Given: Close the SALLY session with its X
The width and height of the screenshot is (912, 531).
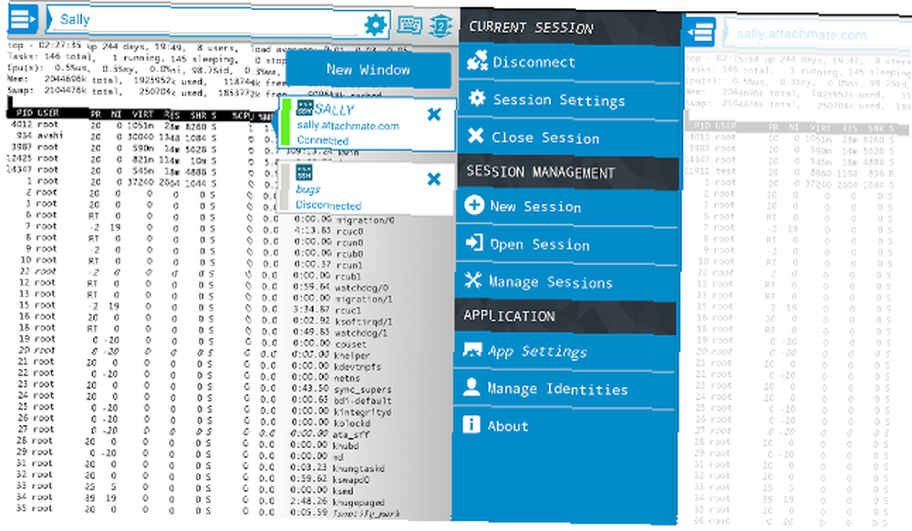Looking at the screenshot, I should pos(434,114).
